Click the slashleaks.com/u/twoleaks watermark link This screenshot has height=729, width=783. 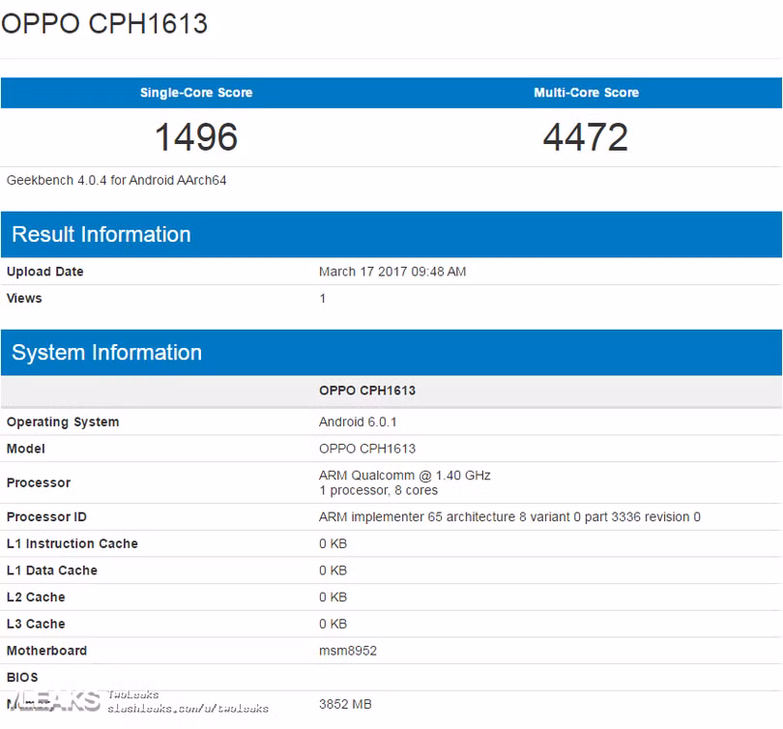click(188, 709)
